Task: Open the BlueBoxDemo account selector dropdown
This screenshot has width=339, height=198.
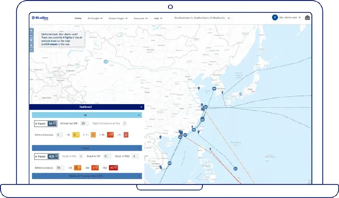Action: click(202, 18)
